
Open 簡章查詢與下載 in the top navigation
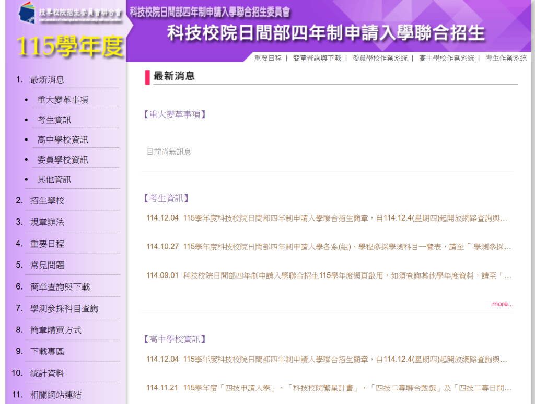[317, 58]
